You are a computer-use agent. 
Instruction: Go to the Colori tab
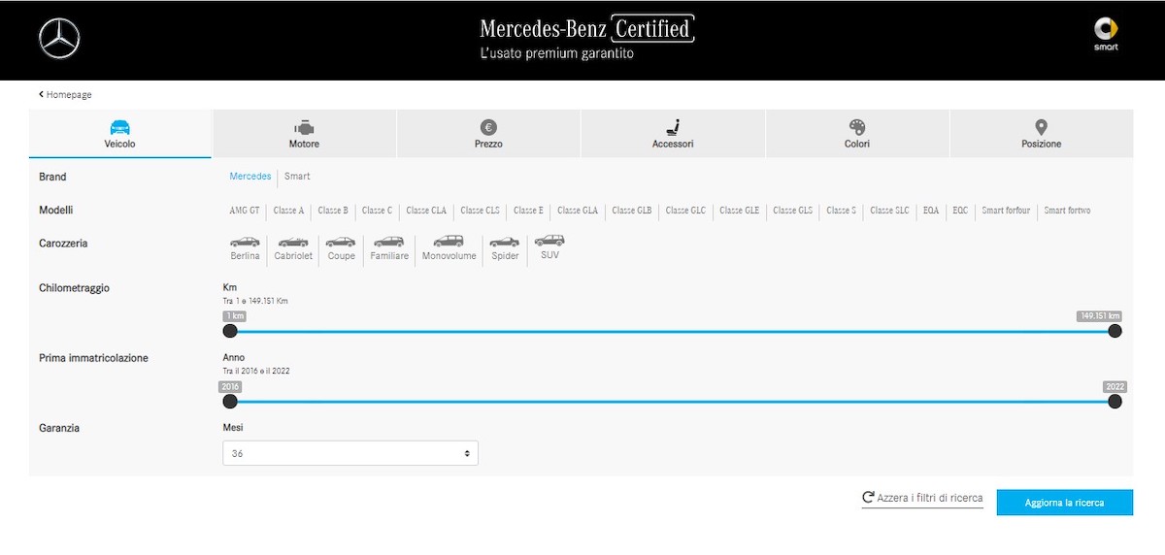[857, 134]
